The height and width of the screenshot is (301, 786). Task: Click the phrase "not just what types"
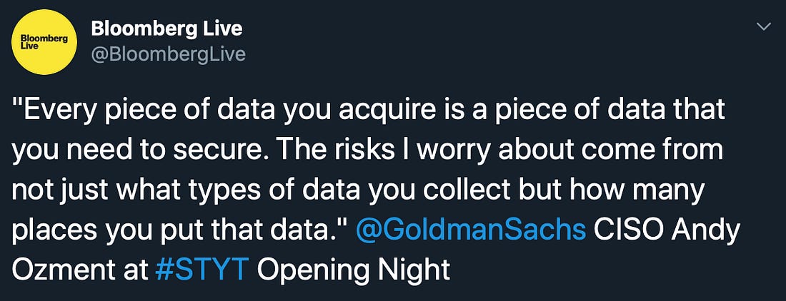pyautogui.click(x=121, y=190)
